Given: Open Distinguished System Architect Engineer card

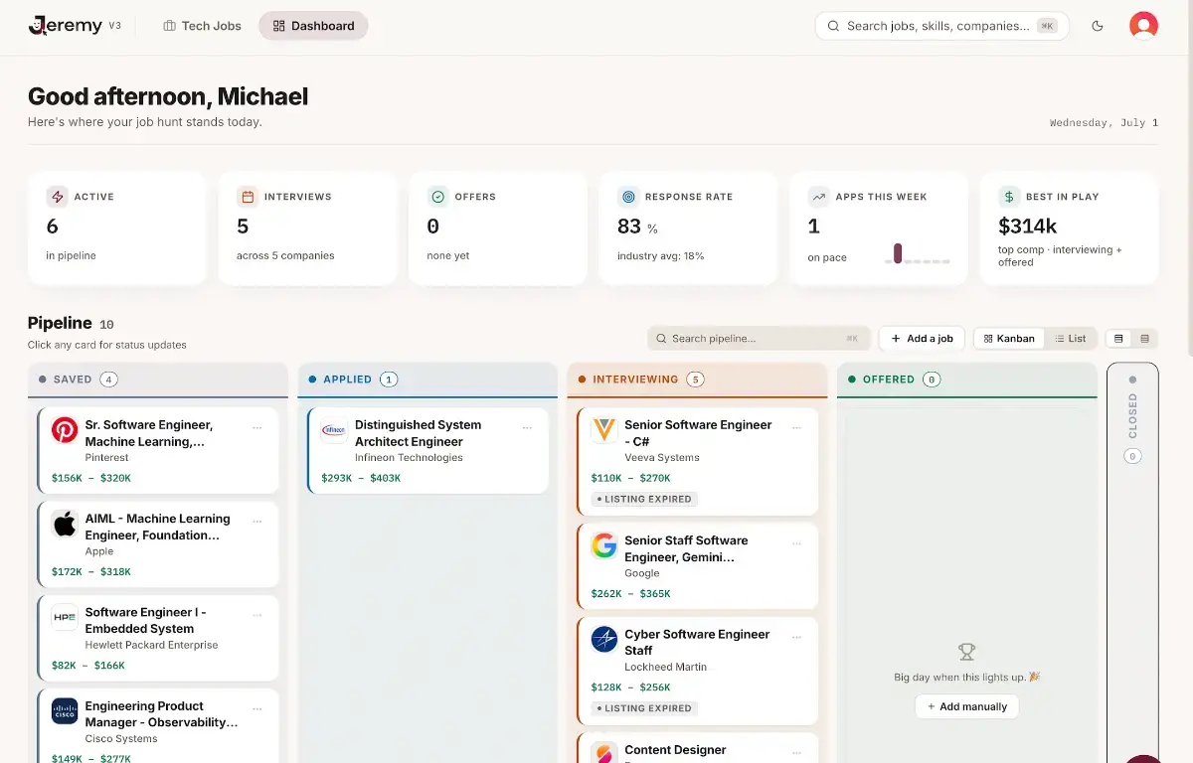Looking at the screenshot, I should [x=427, y=450].
